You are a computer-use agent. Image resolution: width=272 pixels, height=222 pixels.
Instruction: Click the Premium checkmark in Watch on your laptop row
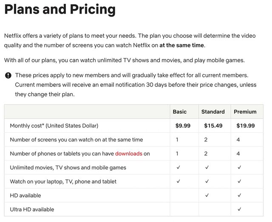[x=240, y=181]
